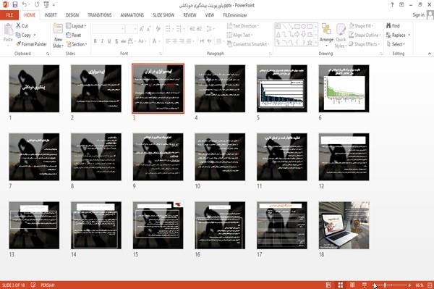Click Convert to SmartArt button
Viewport: 434px width, 289px height.
coord(247,44)
